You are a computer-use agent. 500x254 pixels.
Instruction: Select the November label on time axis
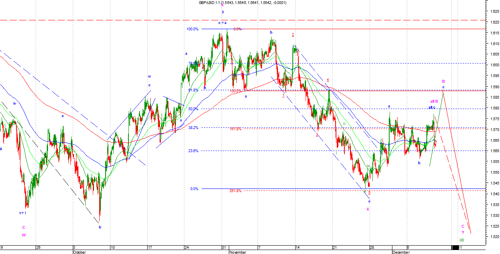coord(238,252)
